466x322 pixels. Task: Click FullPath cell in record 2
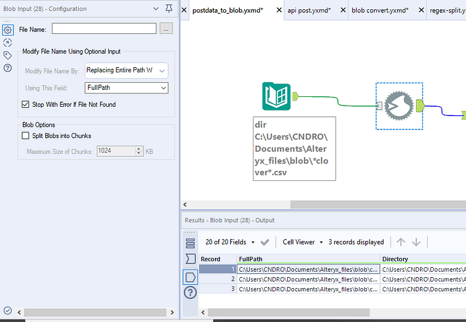coord(309,279)
